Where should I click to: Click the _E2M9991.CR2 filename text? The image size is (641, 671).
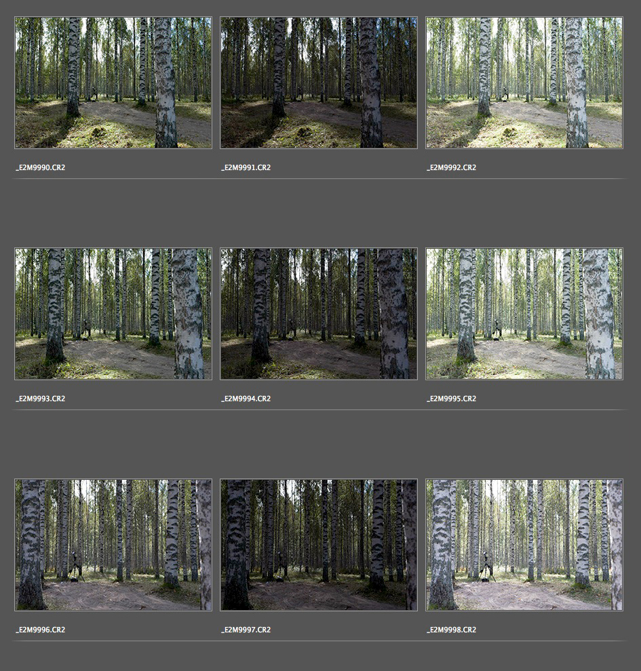pos(246,167)
